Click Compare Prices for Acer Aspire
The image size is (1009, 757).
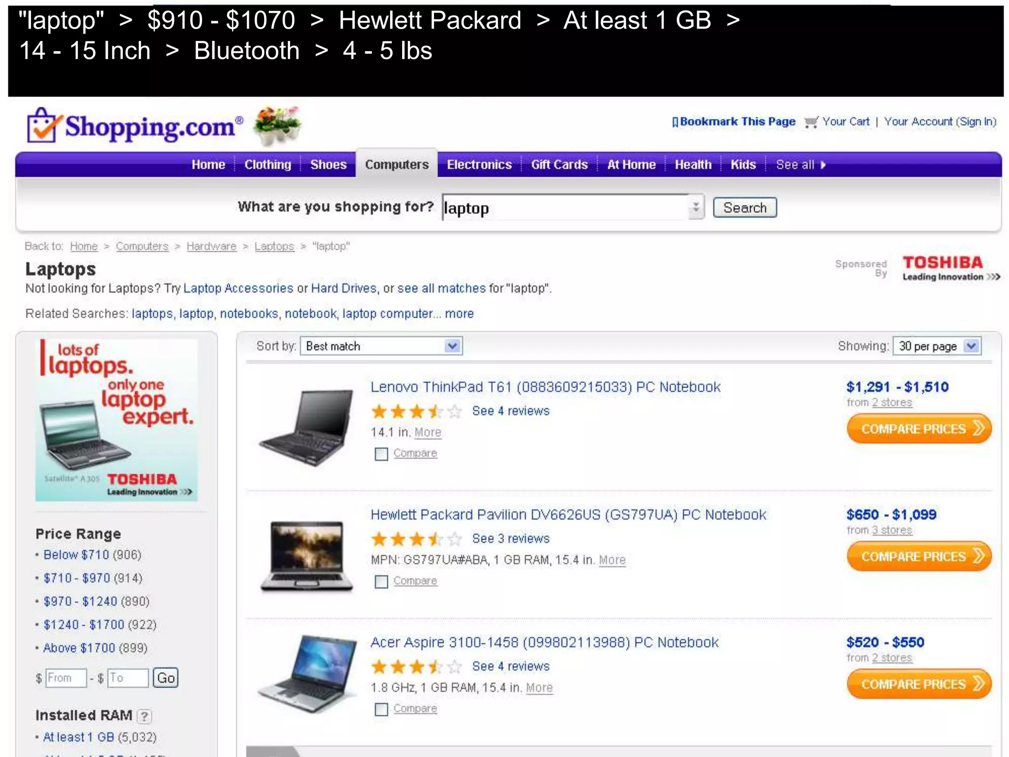point(918,684)
